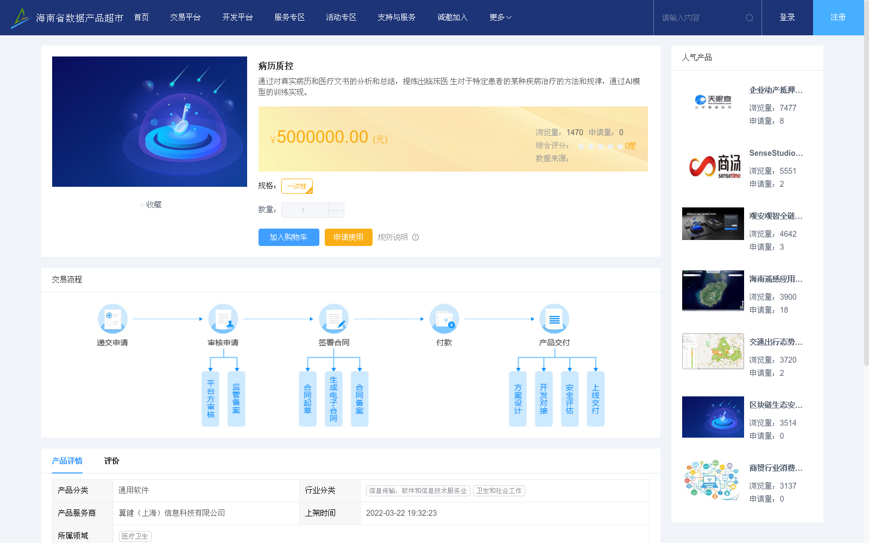Click the 递交申请 flow icon
Screen dimensions: 869x543
pos(112,319)
